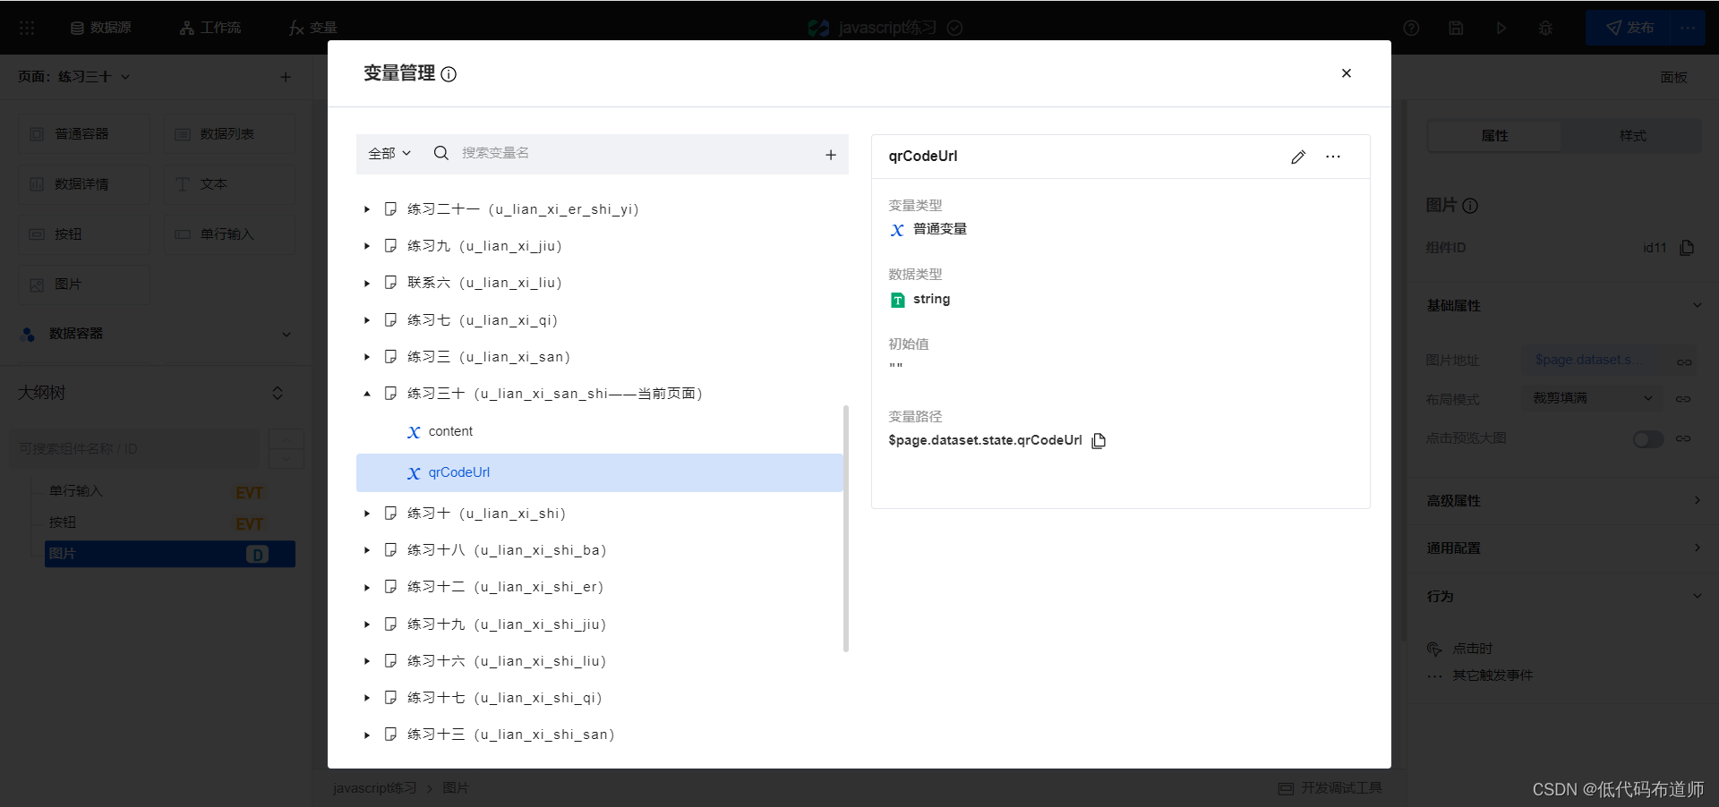Copy component ID id11
The height and width of the screenshot is (807, 1719).
(1687, 248)
